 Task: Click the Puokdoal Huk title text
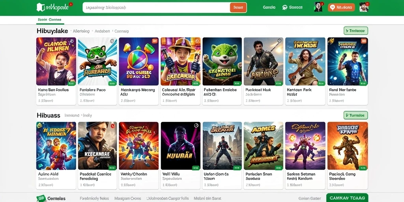point(257,90)
